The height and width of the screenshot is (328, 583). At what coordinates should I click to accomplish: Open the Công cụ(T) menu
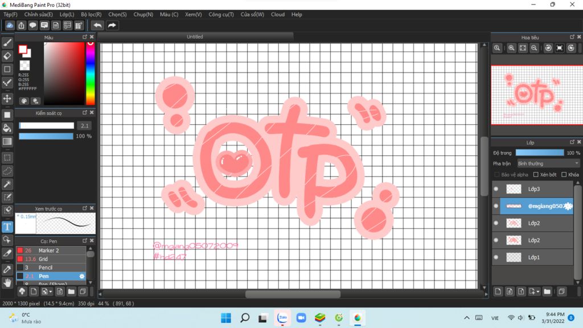[221, 14]
